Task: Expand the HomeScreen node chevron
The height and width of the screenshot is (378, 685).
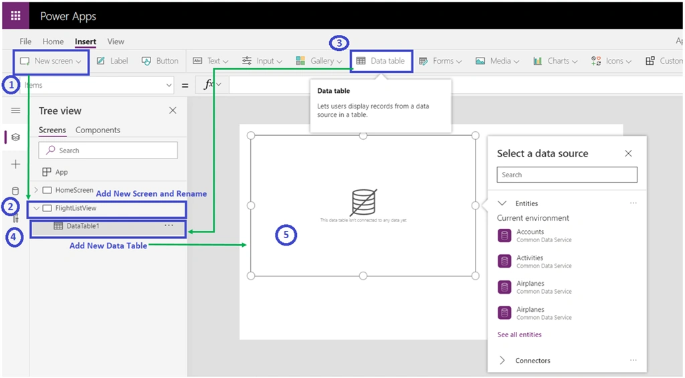Action: pos(36,190)
